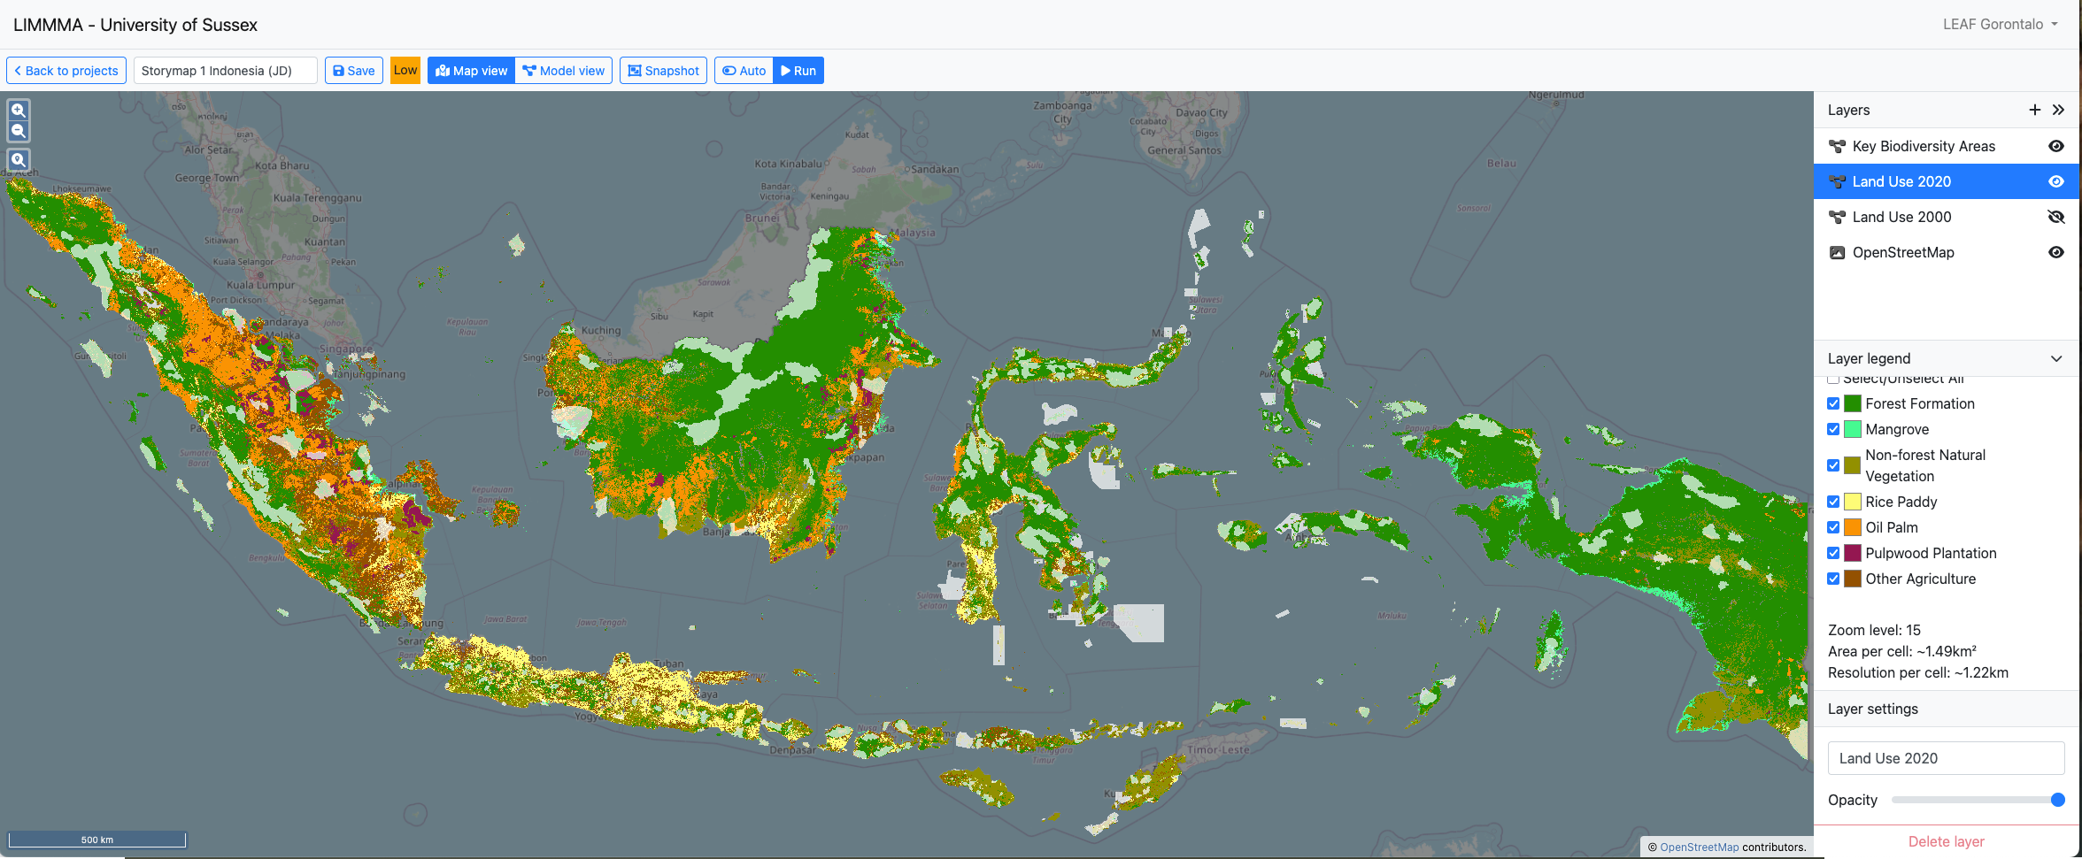Click the Opacity slider handle
2082x859 pixels.
pyautogui.click(x=2057, y=800)
